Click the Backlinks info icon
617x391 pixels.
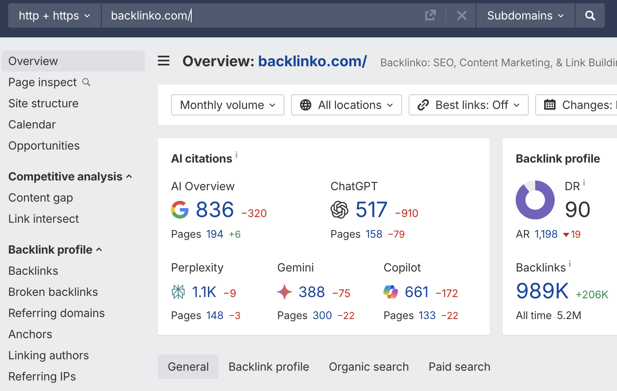click(570, 263)
